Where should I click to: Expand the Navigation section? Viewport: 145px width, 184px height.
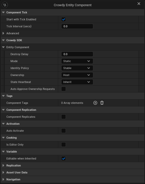[3, 179]
